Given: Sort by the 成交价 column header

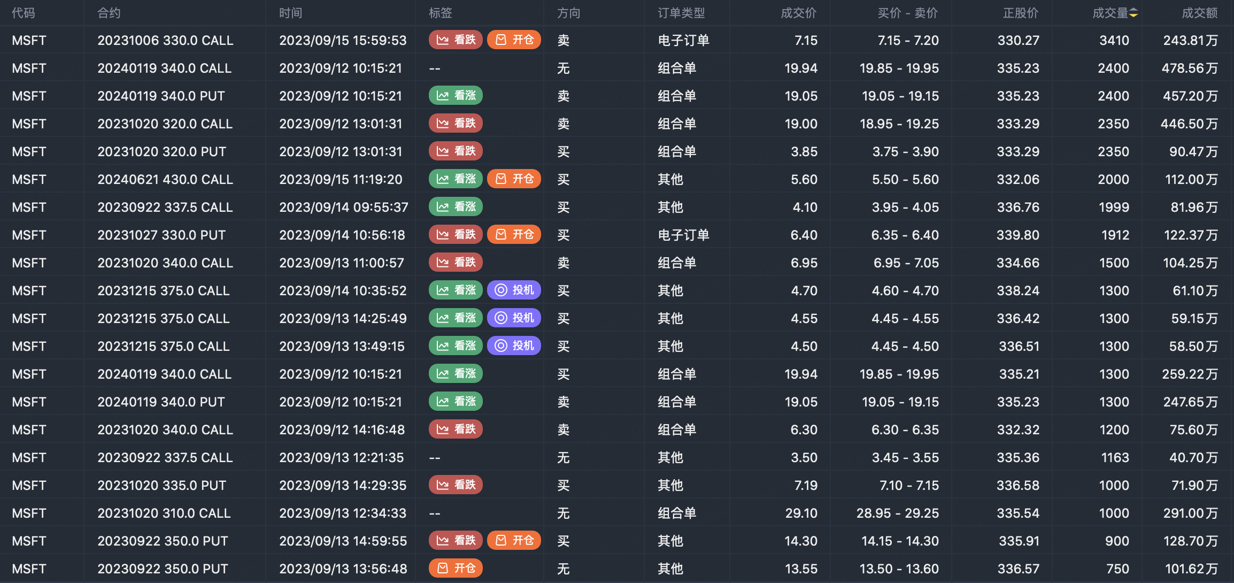Looking at the screenshot, I should pyautogui.click(x=799, y=13).
